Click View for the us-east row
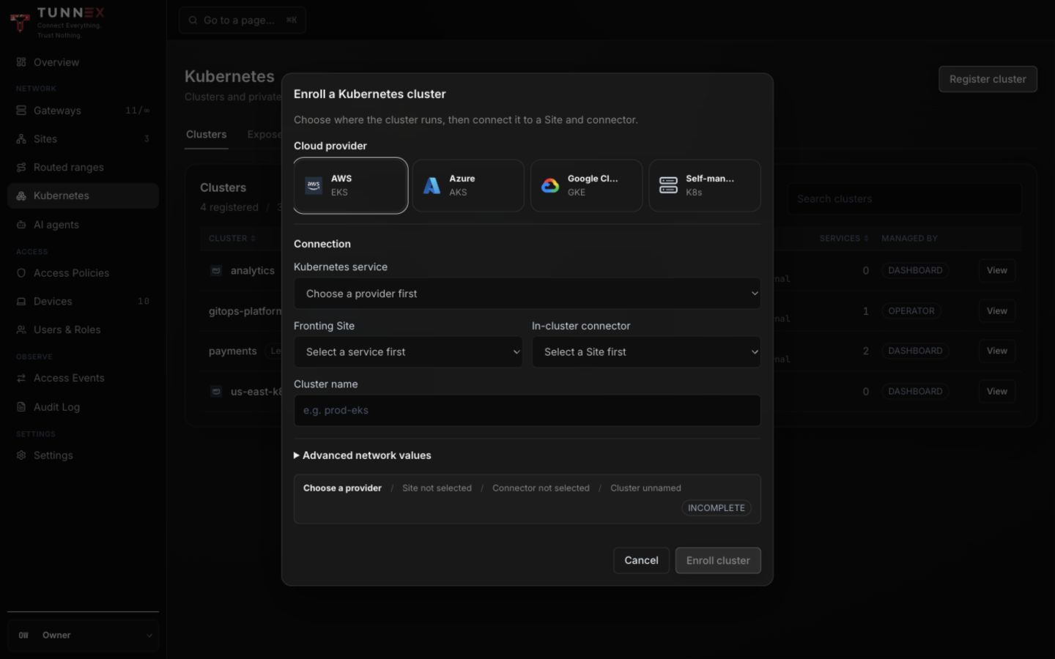 (x=996, y=392)
